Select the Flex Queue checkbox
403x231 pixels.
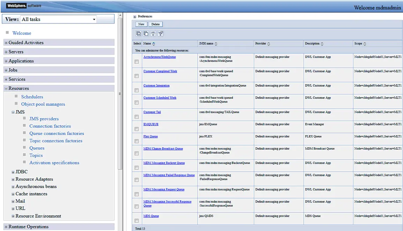point(137,141)
